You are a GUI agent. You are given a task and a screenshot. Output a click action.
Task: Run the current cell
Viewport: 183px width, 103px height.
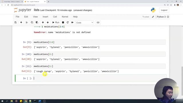tap(56, 22)
